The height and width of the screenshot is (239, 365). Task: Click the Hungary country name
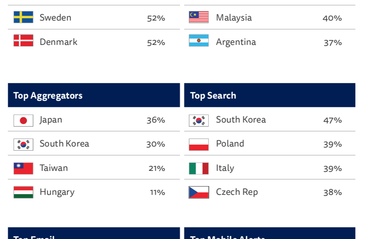point(57,192)
